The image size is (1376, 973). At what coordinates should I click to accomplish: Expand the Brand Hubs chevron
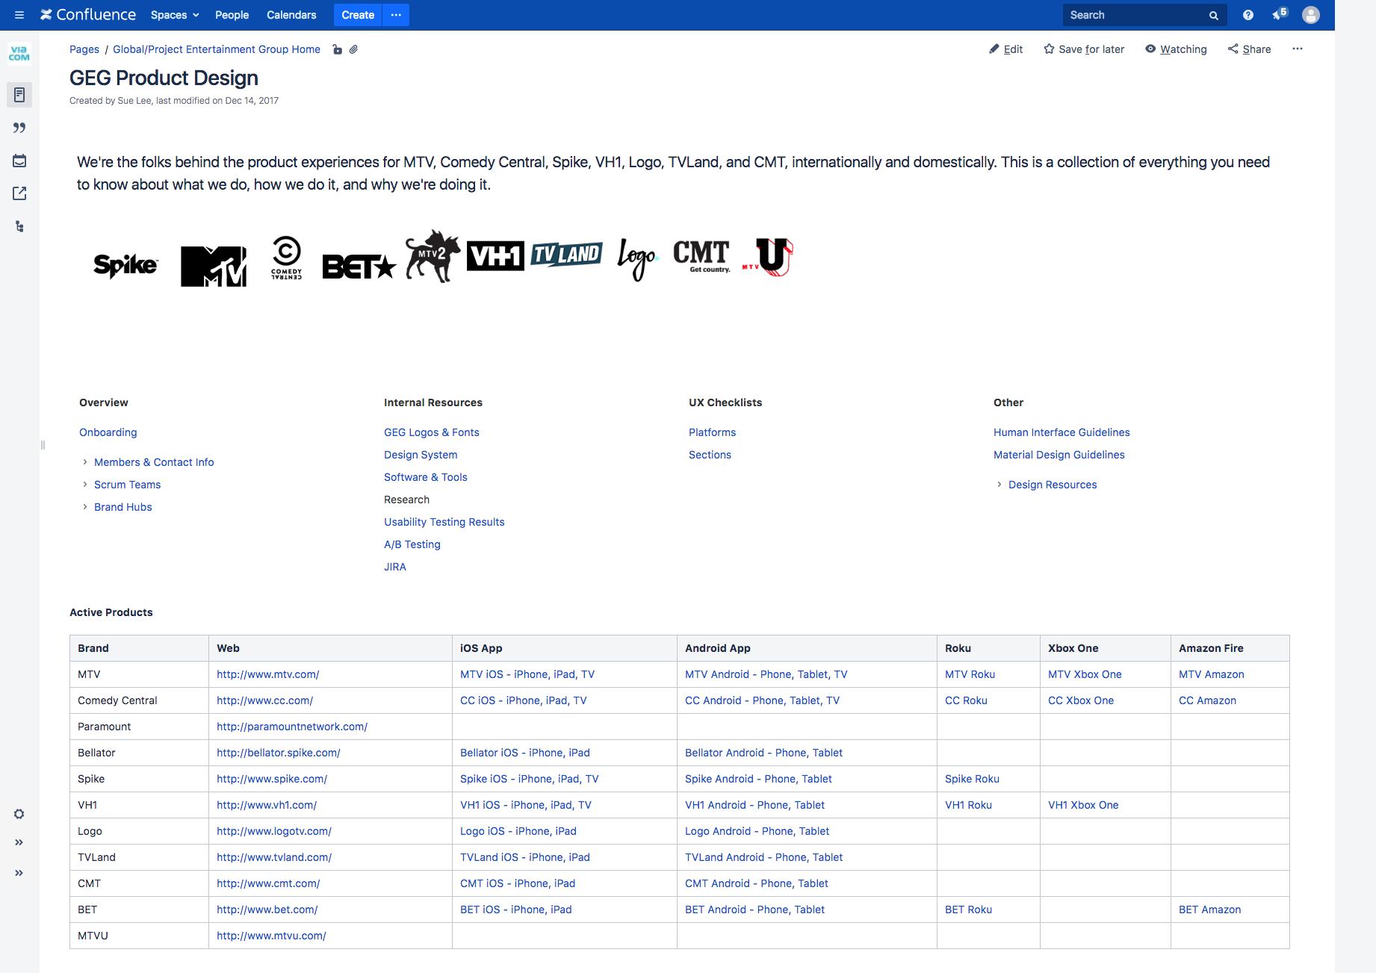(85, 507)
